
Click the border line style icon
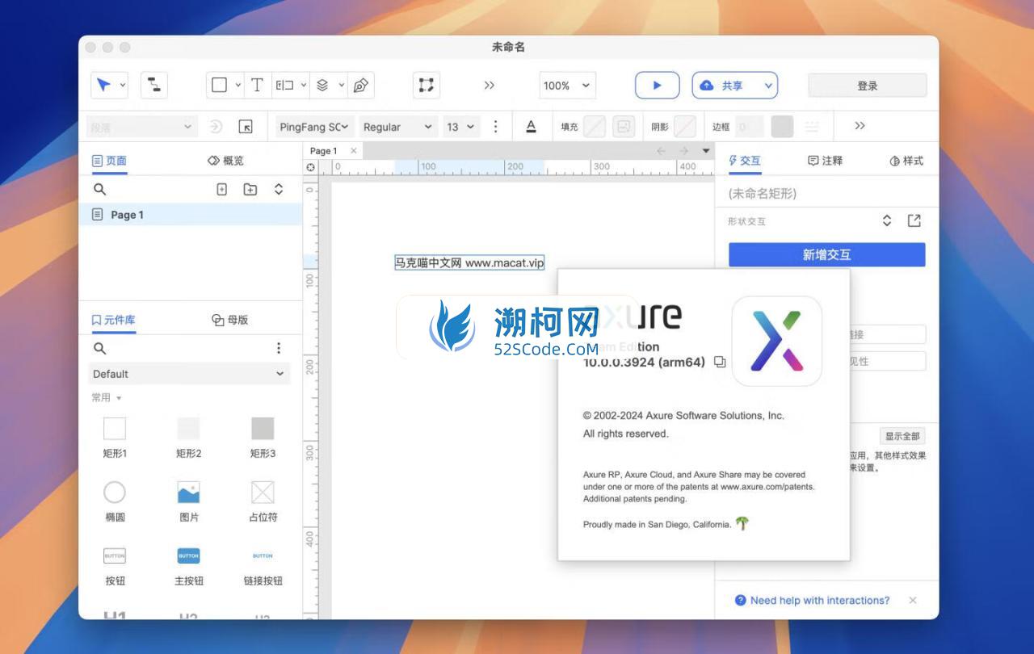[x=812, y=127]
